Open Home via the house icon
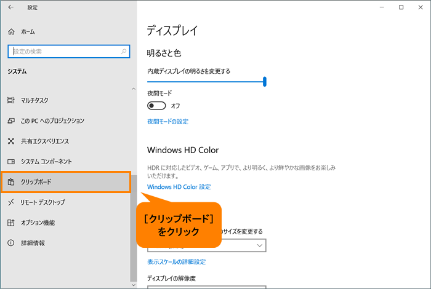Viewport: 431px width, 289px height. [11, 31]
